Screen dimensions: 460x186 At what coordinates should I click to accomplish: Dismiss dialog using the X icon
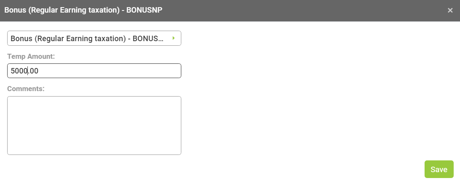450,10
